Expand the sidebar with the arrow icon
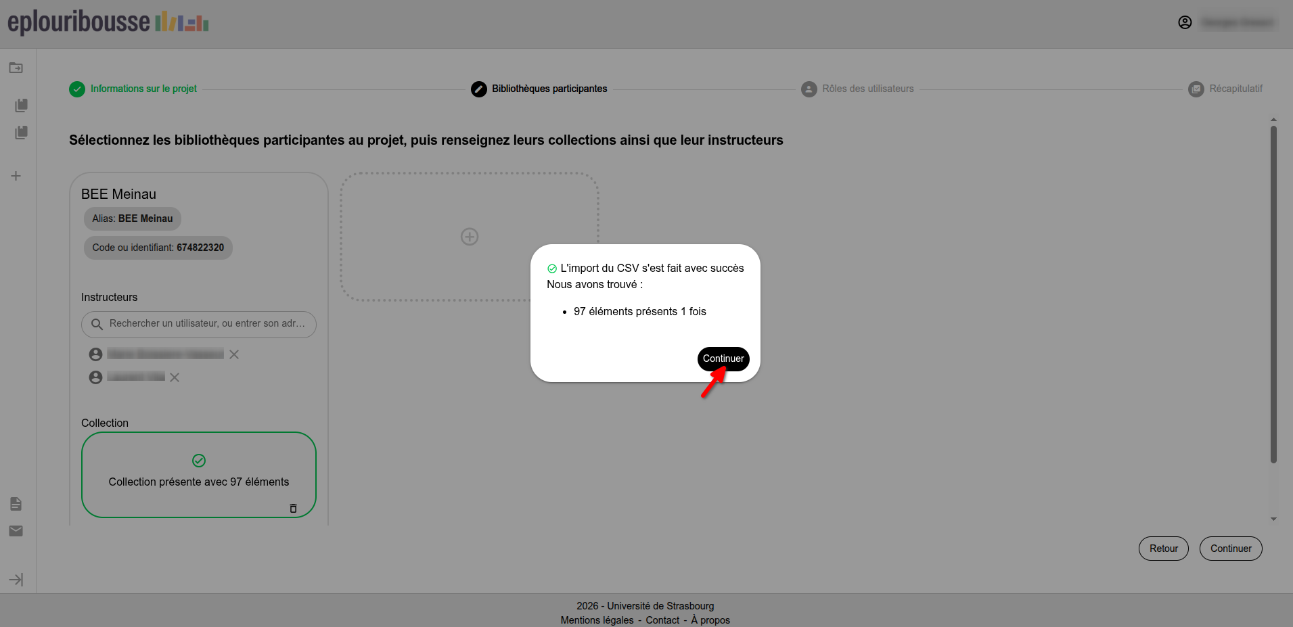 [x=16, y=580]
